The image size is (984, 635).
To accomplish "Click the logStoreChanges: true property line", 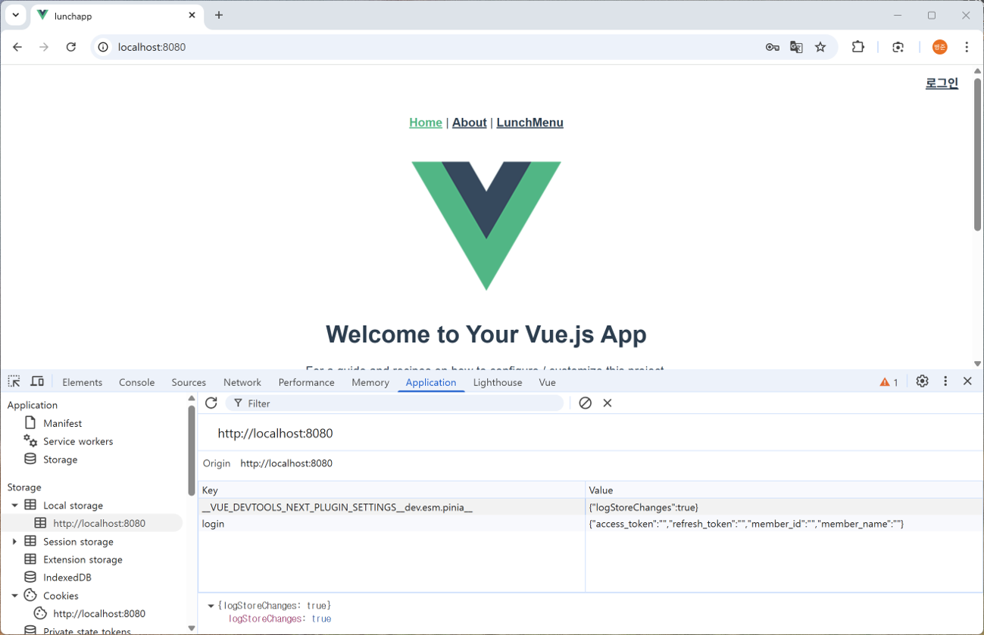I will click(x=280, y=619).
